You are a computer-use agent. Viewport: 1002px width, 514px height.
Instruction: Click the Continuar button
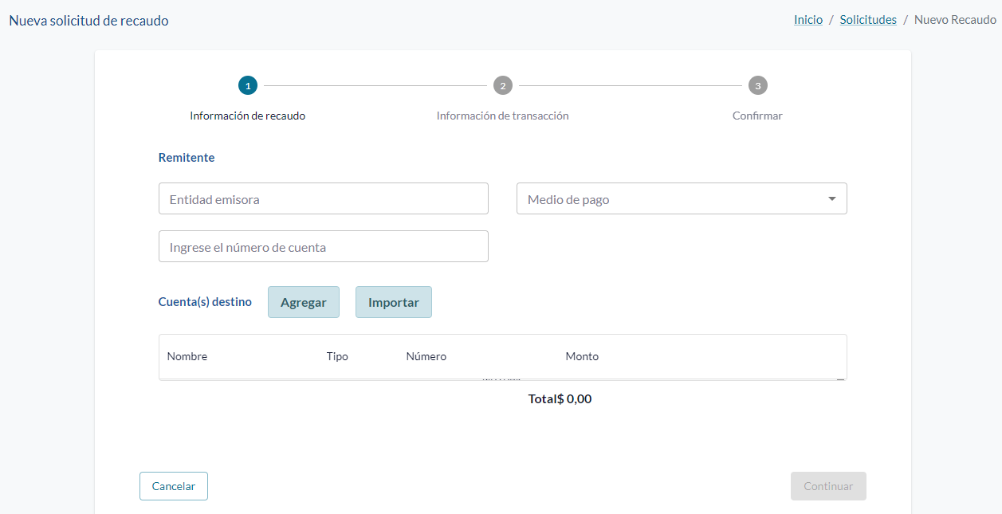coord(828,486)
